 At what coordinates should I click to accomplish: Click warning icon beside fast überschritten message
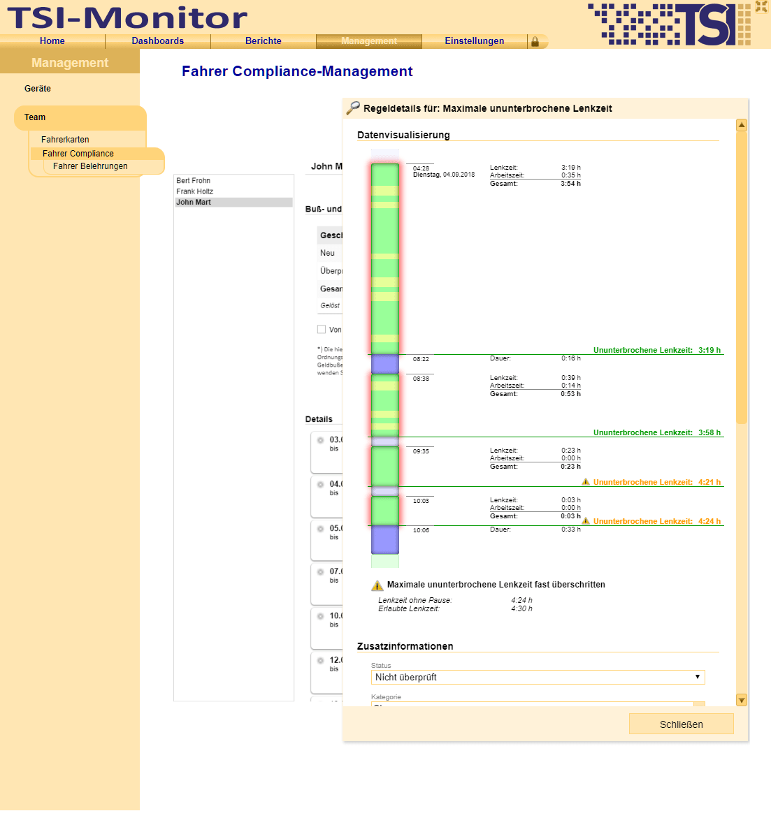pos(377,585)
